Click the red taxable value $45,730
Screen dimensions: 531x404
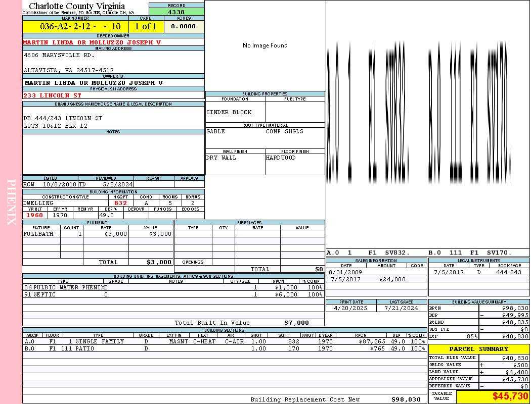(510, 396)
